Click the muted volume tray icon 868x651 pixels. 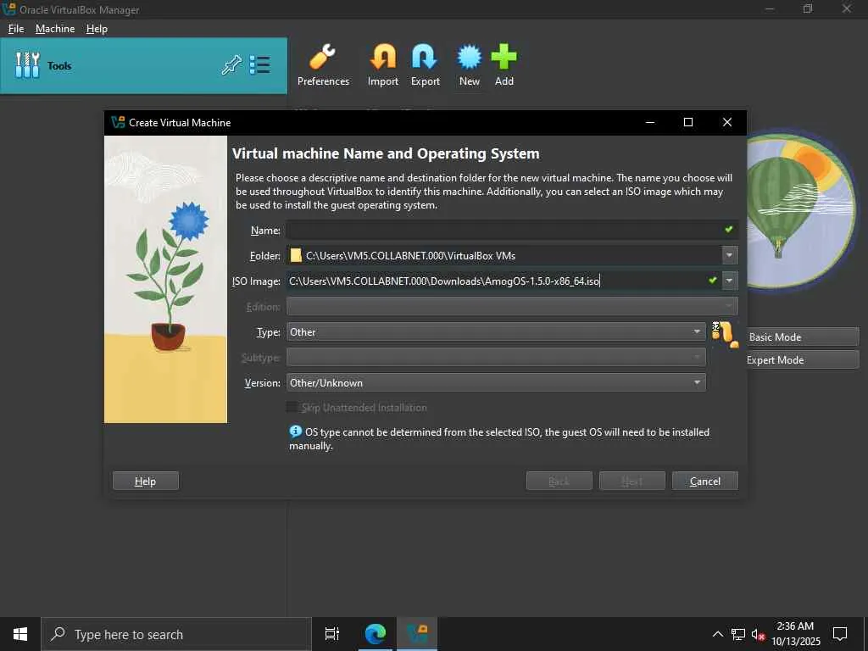point(759,634)
